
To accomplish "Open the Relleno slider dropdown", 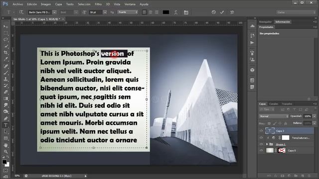I will click(315, 123).
